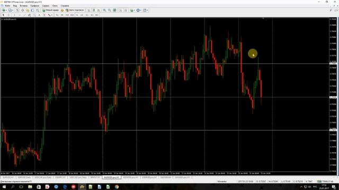Open File Explorer from the taskbar
The width and height of the screenshot is (339, 190).
(x=30, y=187)
